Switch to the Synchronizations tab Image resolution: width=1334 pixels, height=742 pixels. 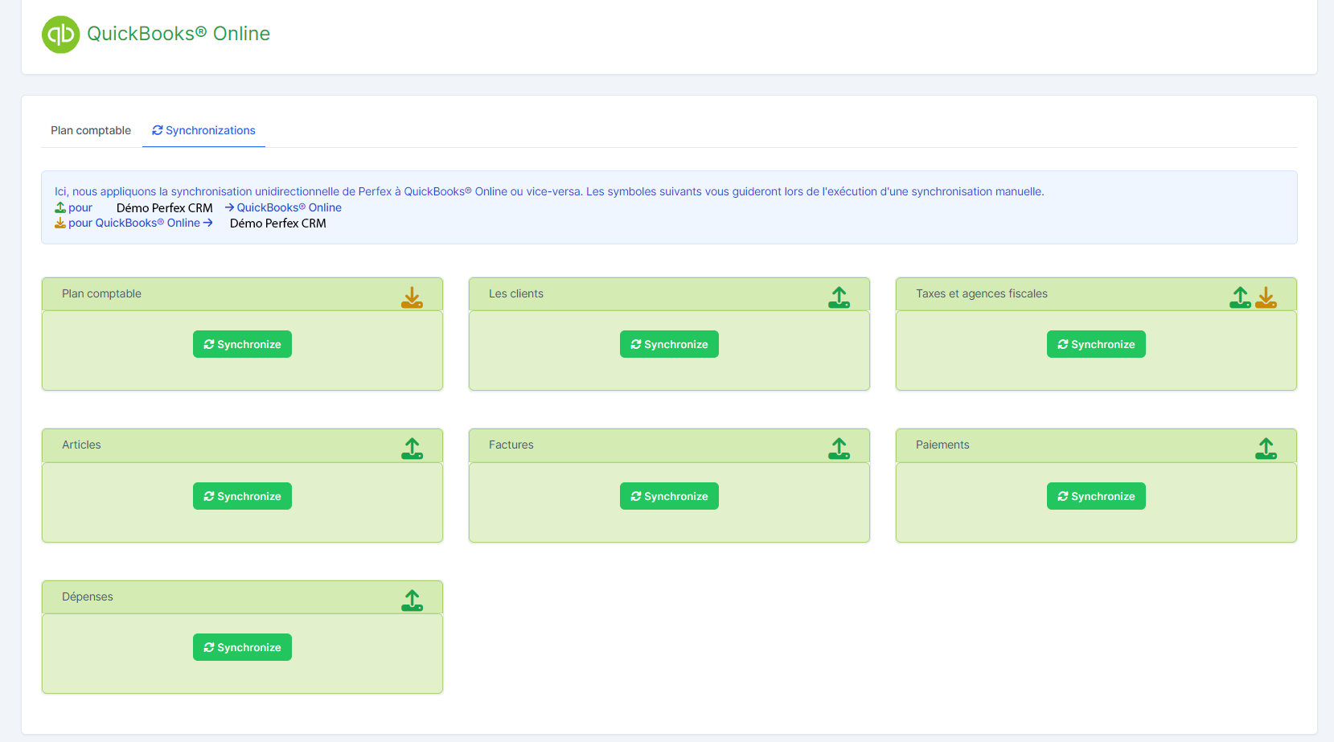[x=203, y=130]
